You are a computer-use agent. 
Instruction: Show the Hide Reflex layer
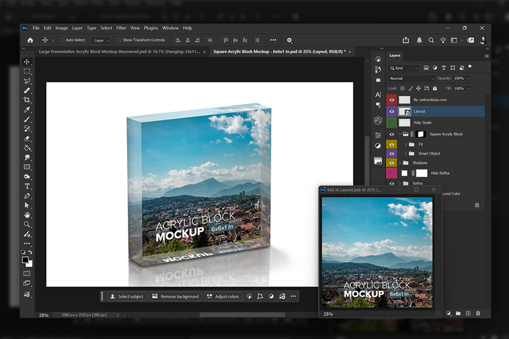[392, 173]
